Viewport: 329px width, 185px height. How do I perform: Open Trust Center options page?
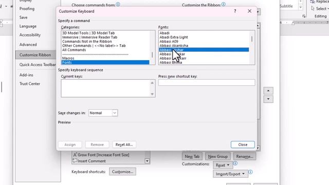pyautogui.click(x=30, y=84)
